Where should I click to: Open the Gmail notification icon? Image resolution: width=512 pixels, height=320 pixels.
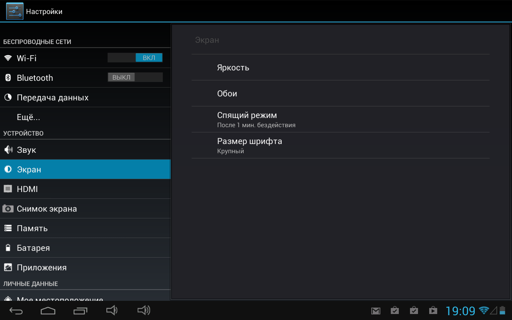pos(376,311)
